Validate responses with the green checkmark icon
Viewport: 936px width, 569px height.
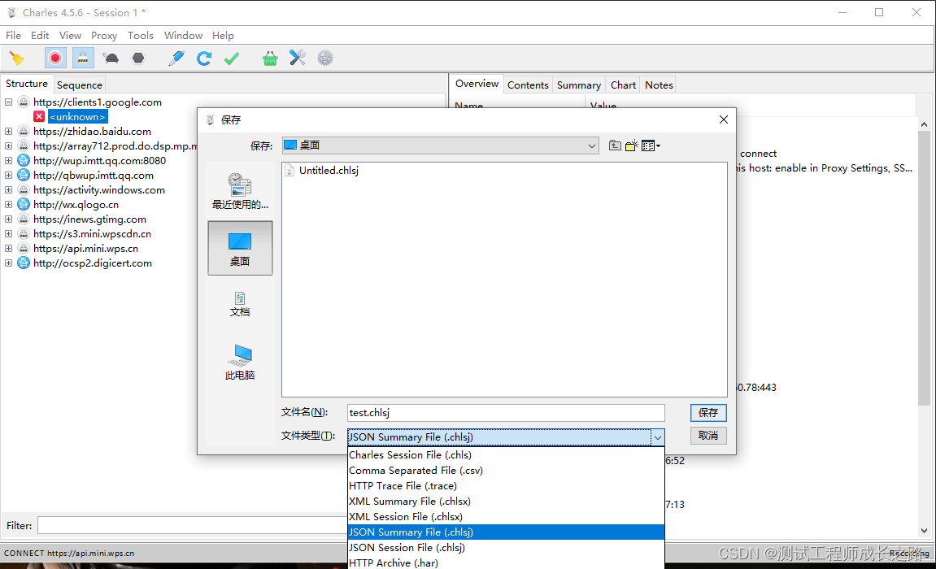click(x=232, y=58)
